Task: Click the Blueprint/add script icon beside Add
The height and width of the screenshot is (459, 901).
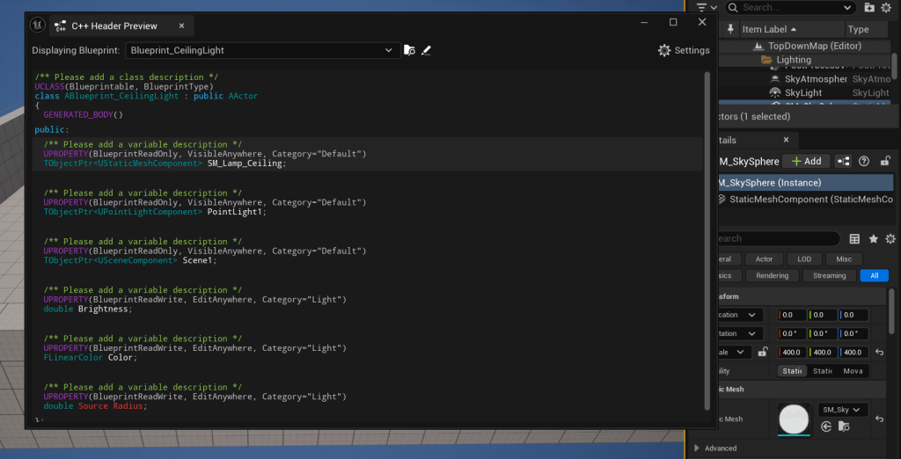Action: tap(843, 161)
